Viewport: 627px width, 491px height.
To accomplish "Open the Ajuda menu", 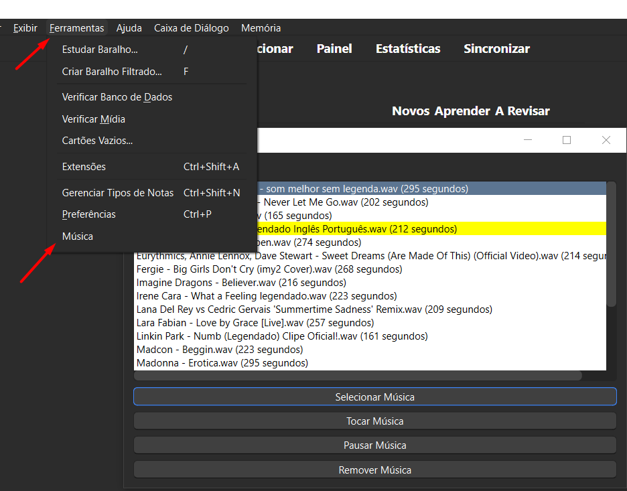I will click(129, 28).
